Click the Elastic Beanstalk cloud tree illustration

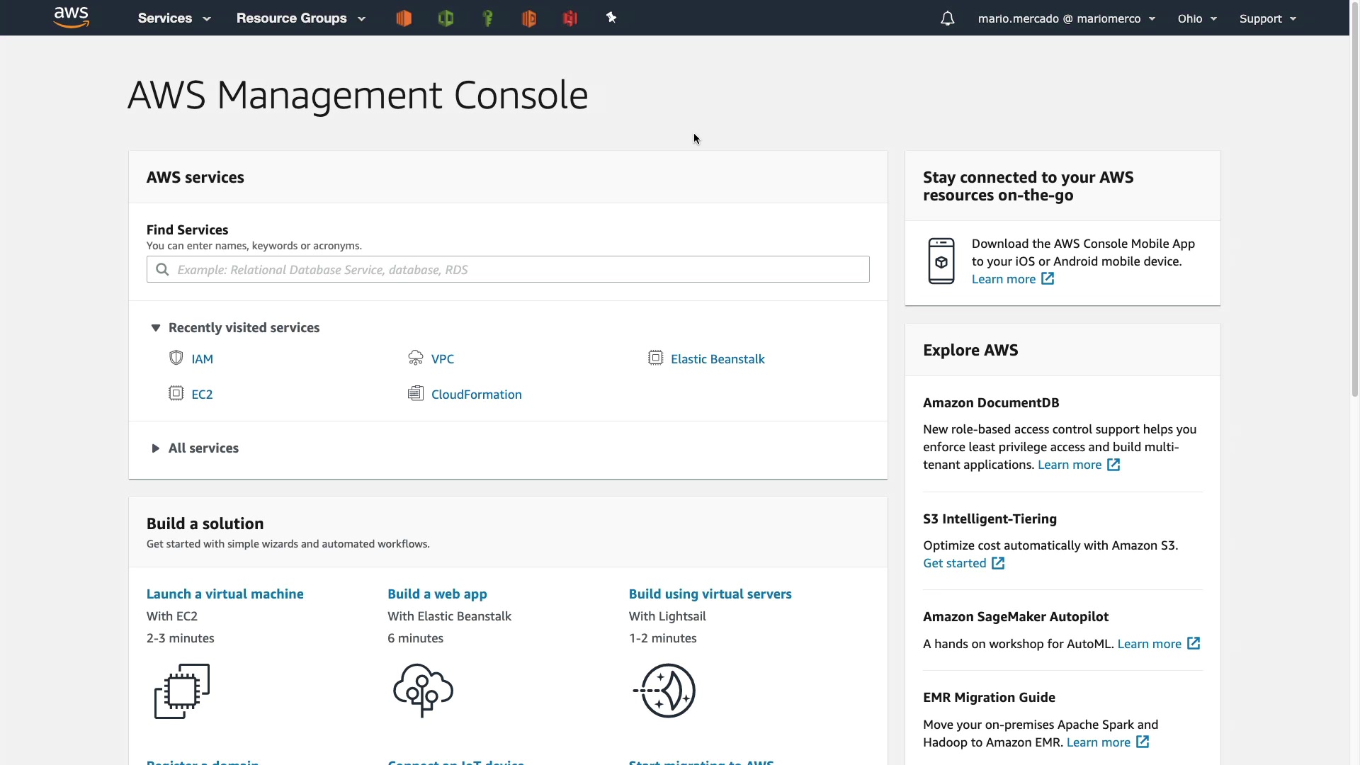423,690
